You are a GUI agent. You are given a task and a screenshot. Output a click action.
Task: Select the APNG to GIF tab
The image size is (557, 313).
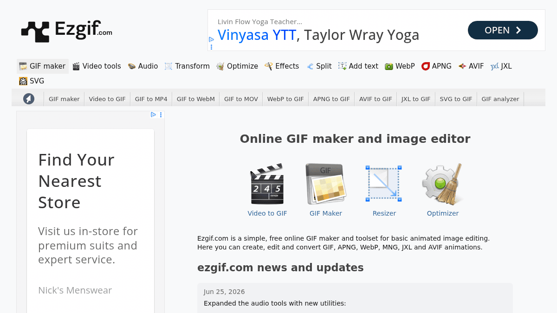pyautogui.click(x=331, y=99)
